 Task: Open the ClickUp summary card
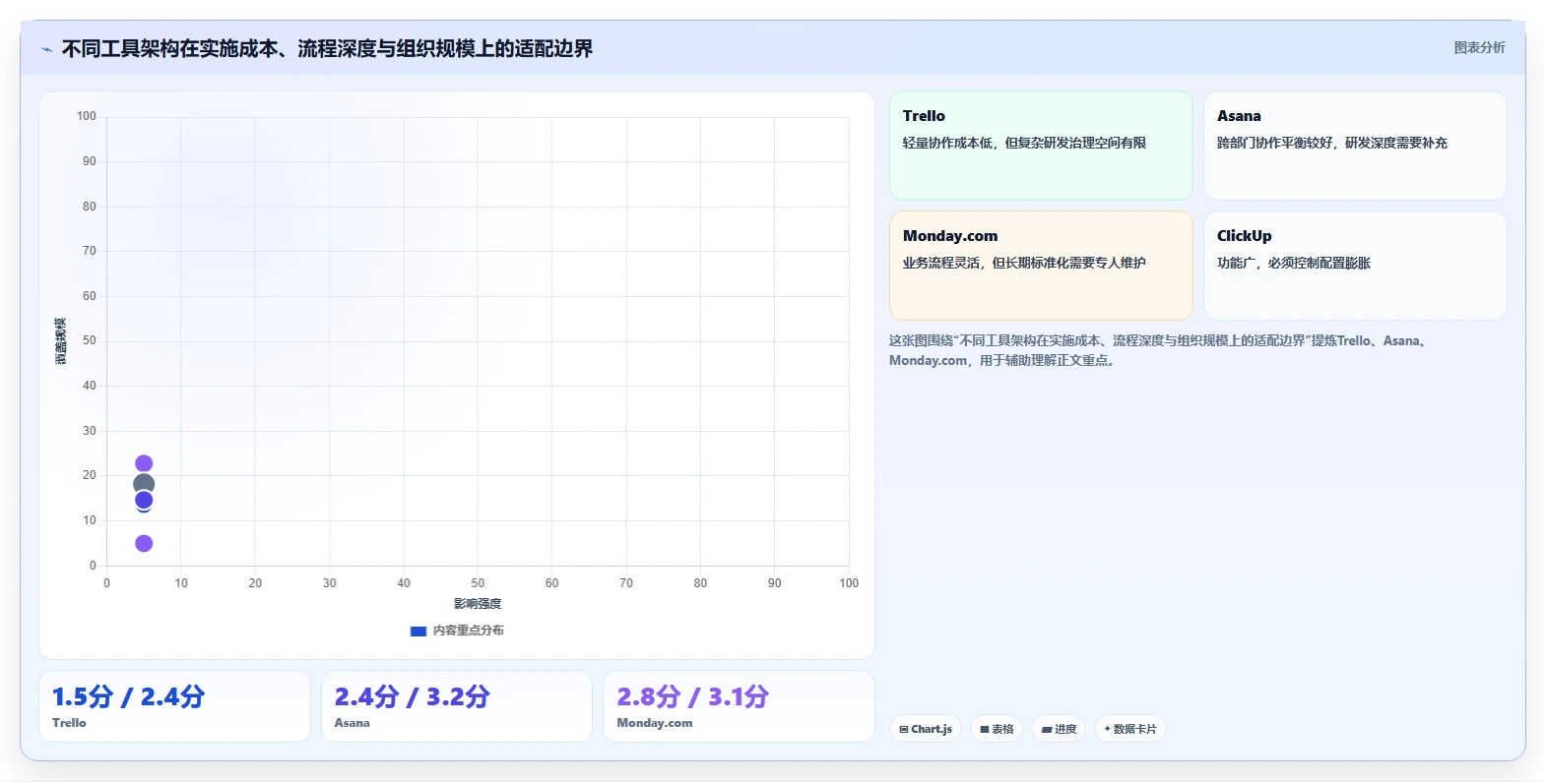(1355, 266)
